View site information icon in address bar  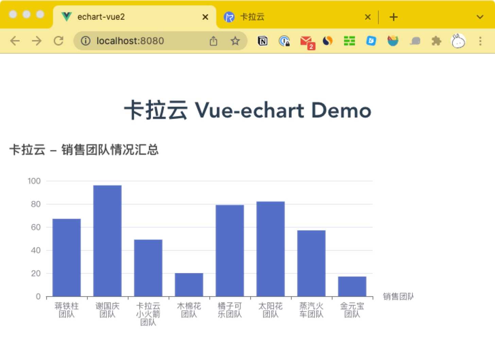click(x=86, y=41)
